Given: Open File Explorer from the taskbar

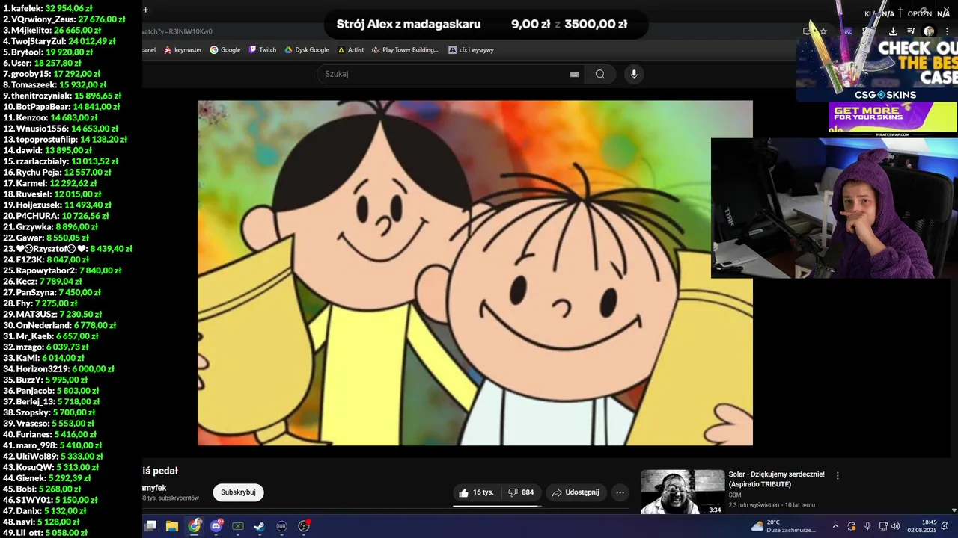Looking at the screenshot, I should click(172, 526).
